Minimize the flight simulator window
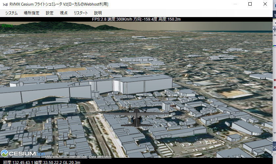 click(x=235, y=4)
